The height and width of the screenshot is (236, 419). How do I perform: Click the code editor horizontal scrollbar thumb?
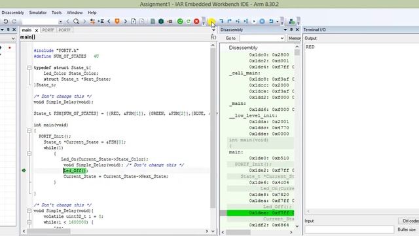[49, 231]
